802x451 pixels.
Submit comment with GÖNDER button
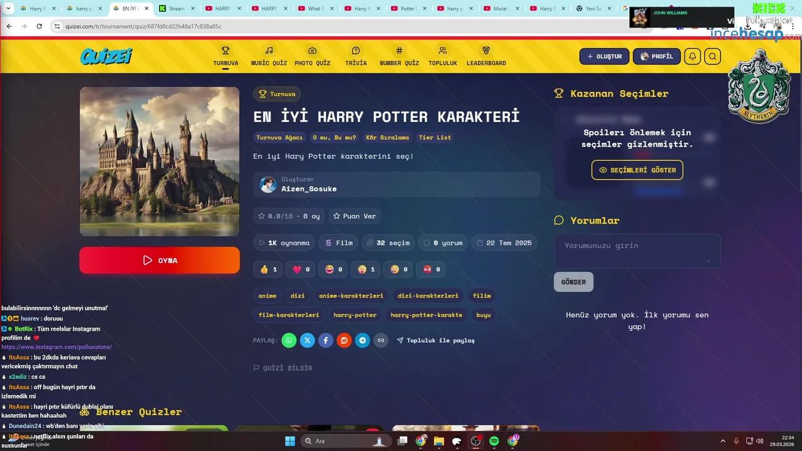coord(573,282)
